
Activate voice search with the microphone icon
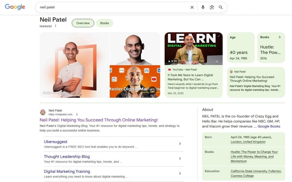click(x=203, y=7)
